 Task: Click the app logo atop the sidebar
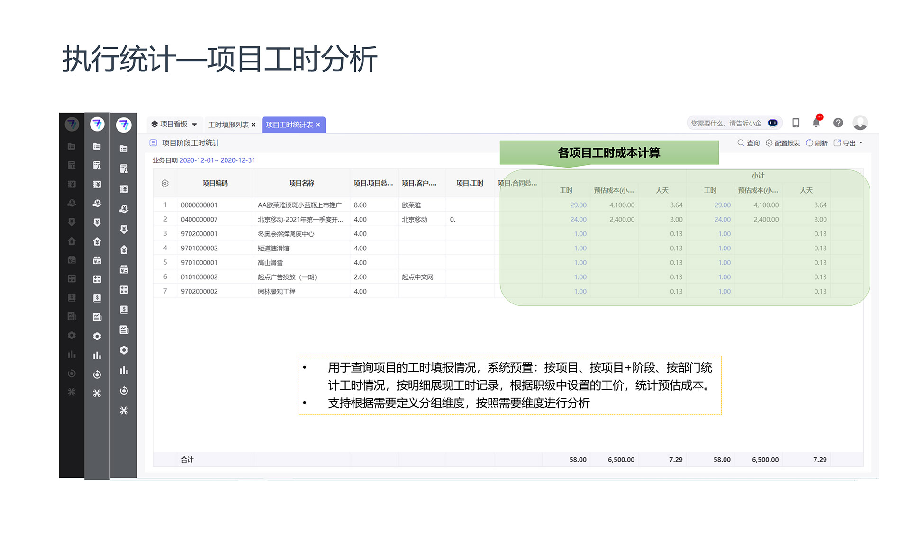click(124, 125)
